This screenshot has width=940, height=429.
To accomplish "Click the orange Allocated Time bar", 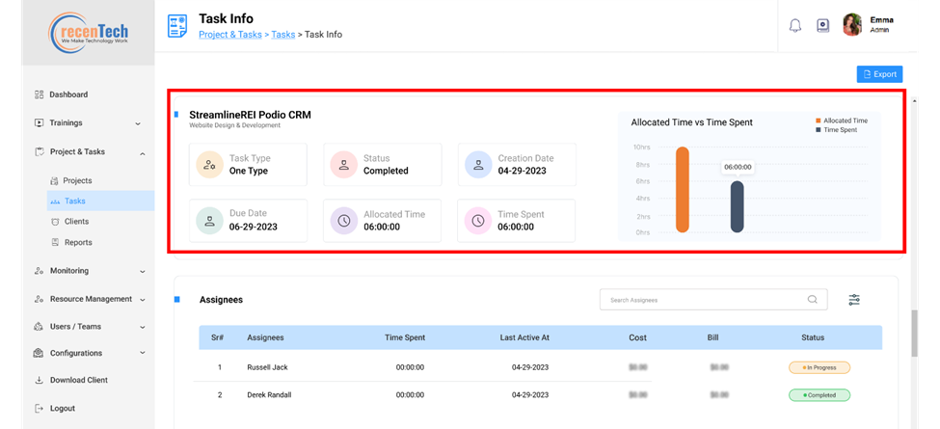I will (x=683, y=189).
